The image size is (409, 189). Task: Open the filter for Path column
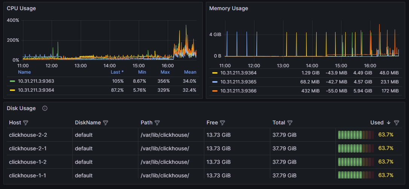pos(157,123)
